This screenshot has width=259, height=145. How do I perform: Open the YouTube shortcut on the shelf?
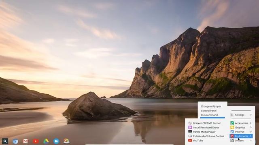36,141
